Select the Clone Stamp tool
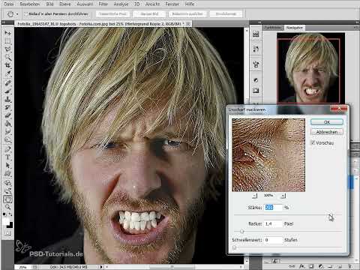 click(7, 99)
